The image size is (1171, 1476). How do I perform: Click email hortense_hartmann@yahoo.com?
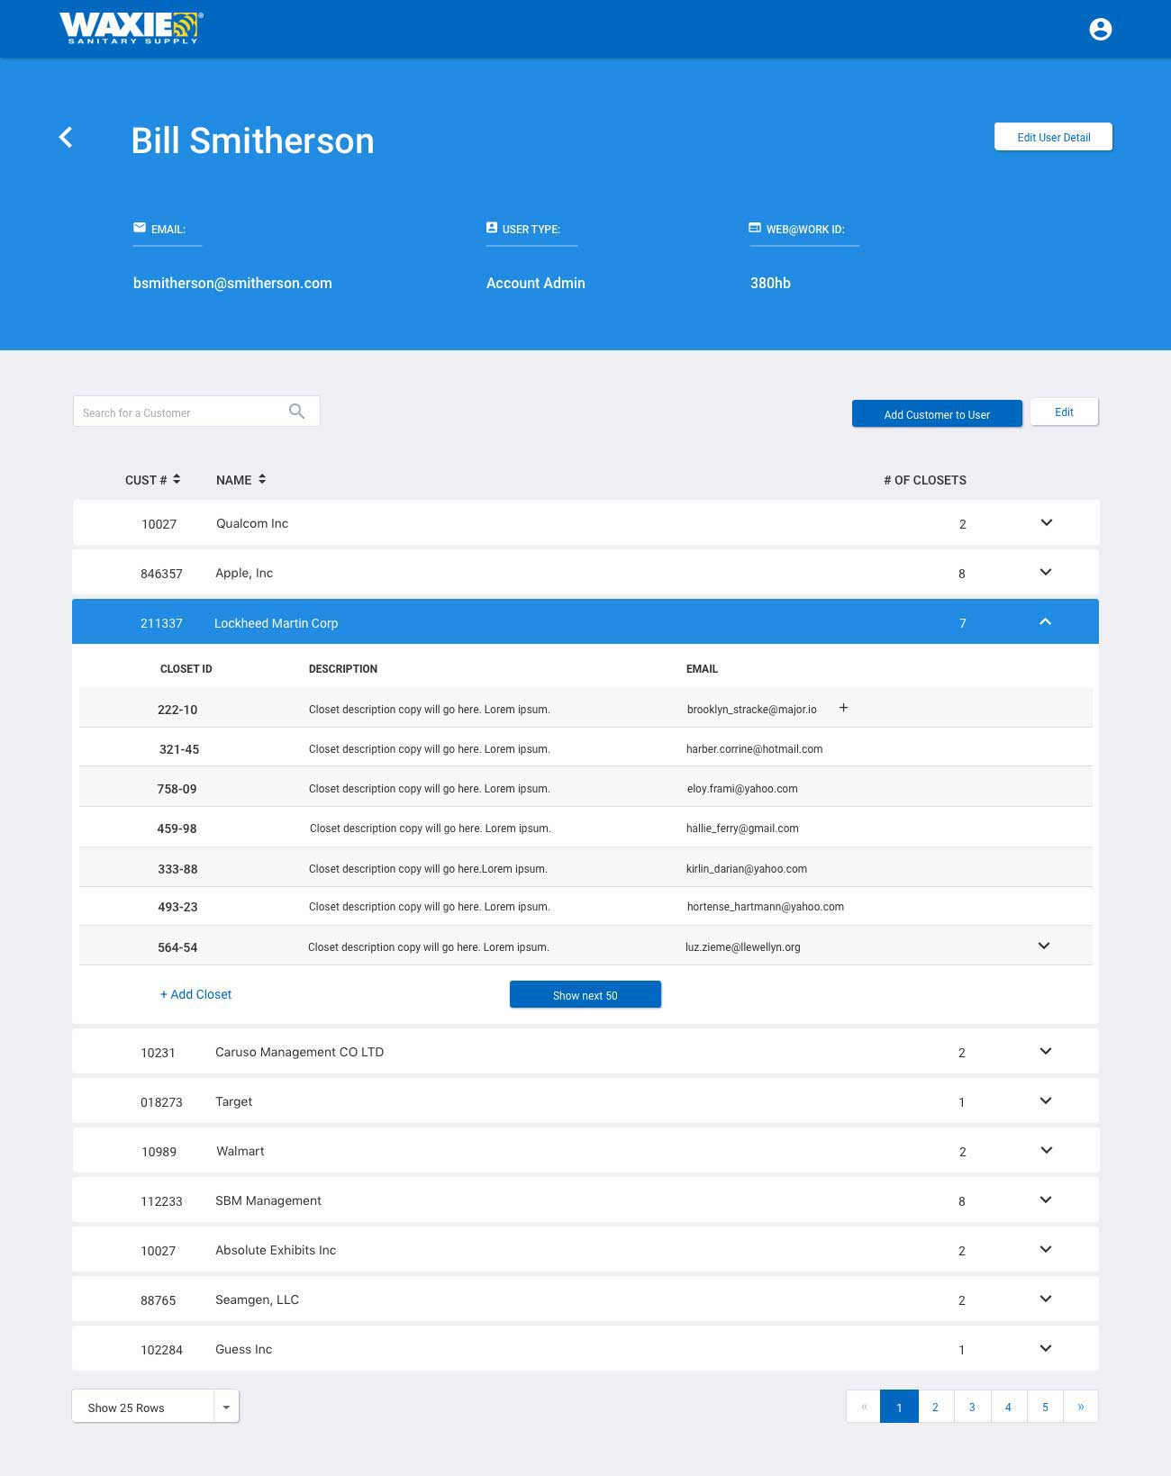click(765, 907)
